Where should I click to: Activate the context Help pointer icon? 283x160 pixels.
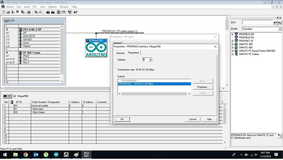75,12
